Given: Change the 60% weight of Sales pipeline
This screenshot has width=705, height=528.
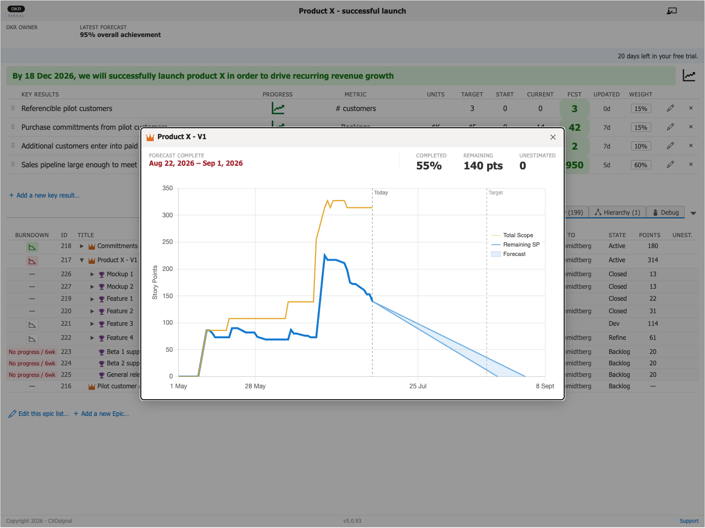Looking at the screenshot, I should point(641,165).
